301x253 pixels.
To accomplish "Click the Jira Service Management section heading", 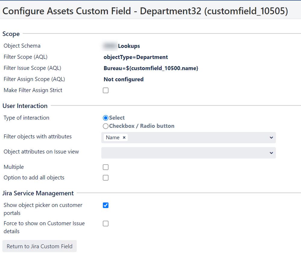I will point(38,193).
